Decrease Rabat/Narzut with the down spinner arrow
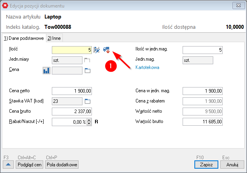The height and width of the screenshot is (173, 247). 89,123
